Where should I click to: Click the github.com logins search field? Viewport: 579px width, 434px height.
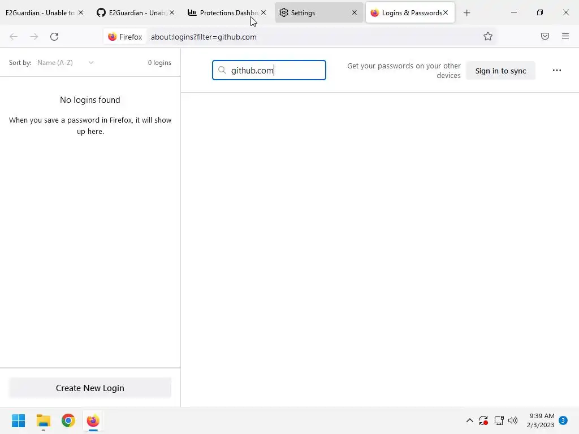(x=269, y=70)
